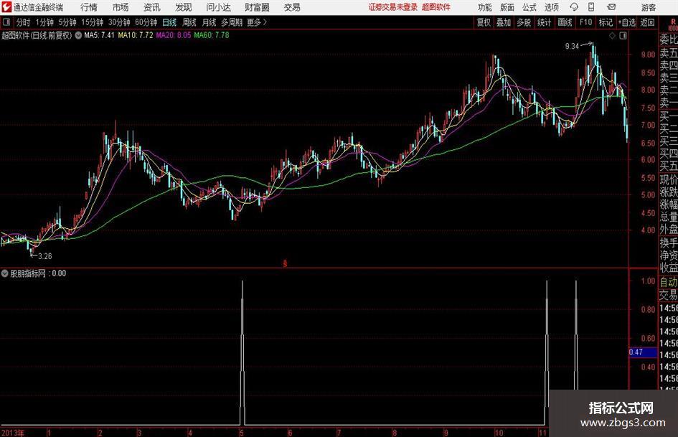
Task: Switch to 月线 monthly chart
Action: pyautogui.click(x=209, y=22)
